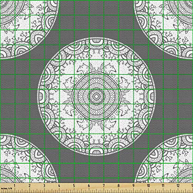The height and width of the screenshot is (193, 193).
Task: Click the partial mandala in the top-left corner
Action: click(29, 29)
